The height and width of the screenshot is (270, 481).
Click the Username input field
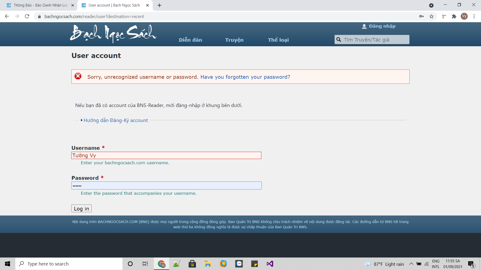(166, 155)
